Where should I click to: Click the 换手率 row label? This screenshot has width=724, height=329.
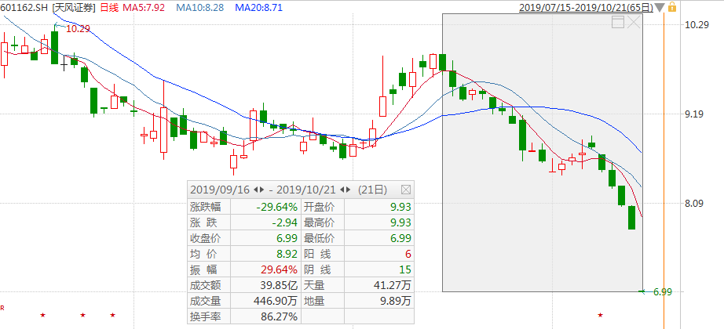point(205,317)
